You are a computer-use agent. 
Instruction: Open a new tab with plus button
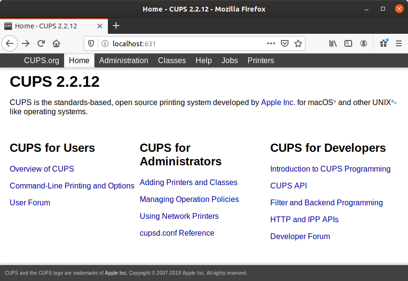(116, 26)
